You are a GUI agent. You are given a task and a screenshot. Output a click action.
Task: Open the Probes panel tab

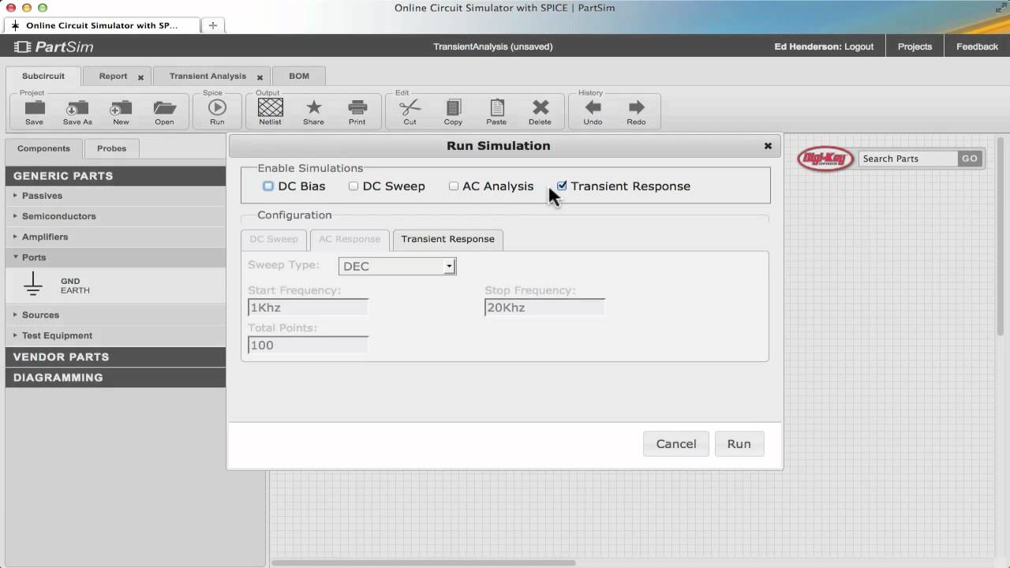111,148
